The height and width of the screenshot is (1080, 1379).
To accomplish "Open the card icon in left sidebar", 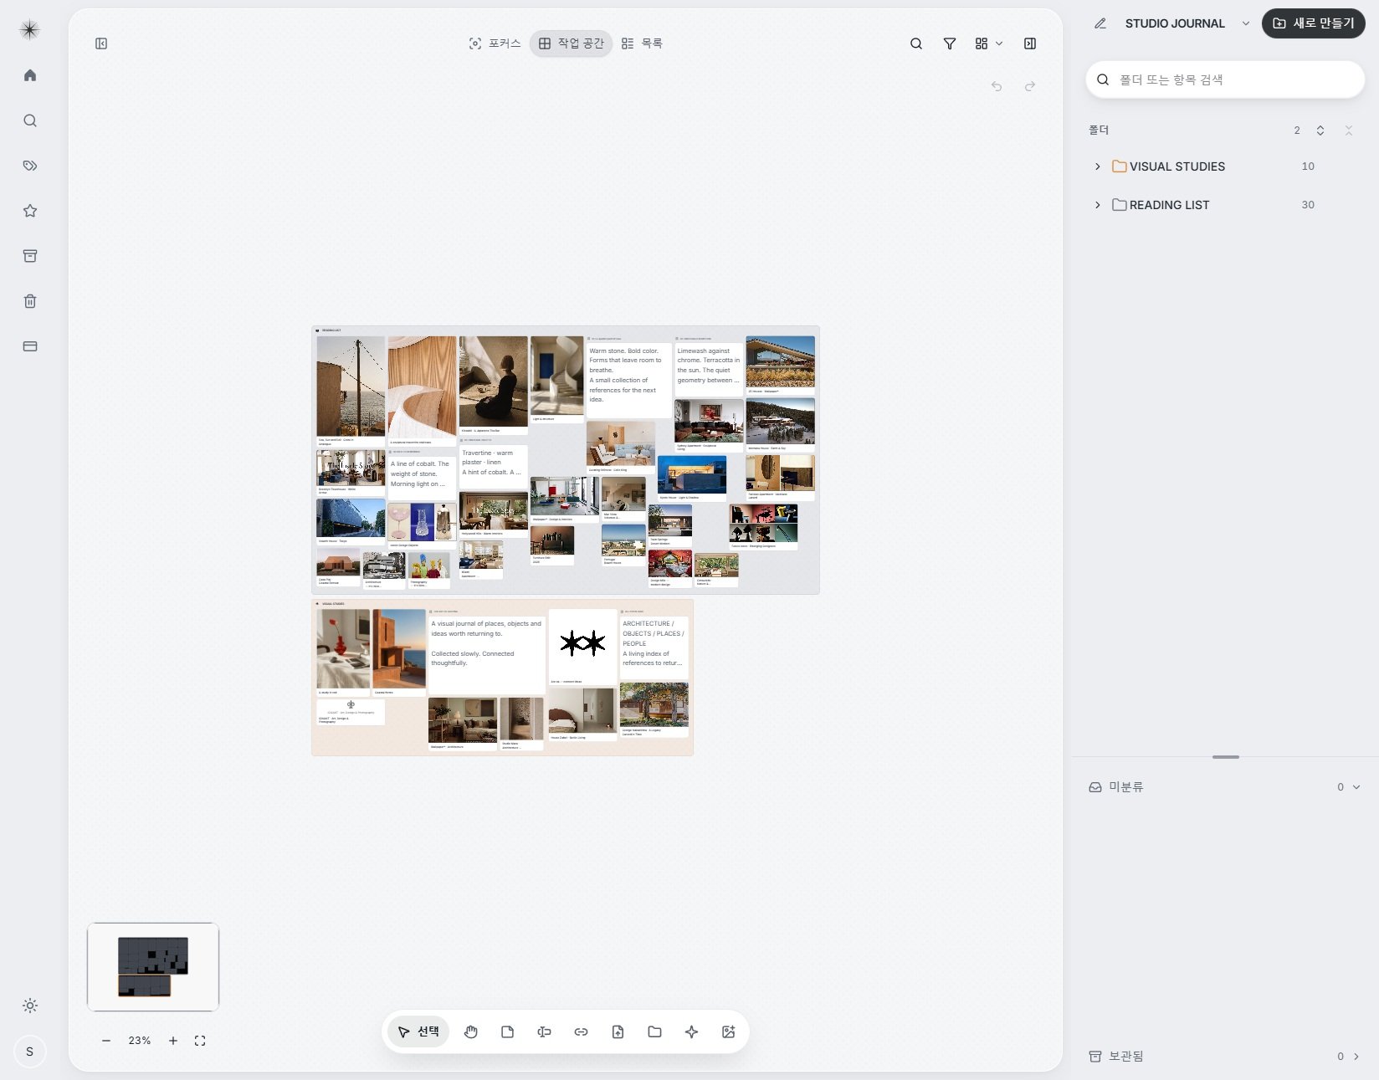I will tap(30, 346).
